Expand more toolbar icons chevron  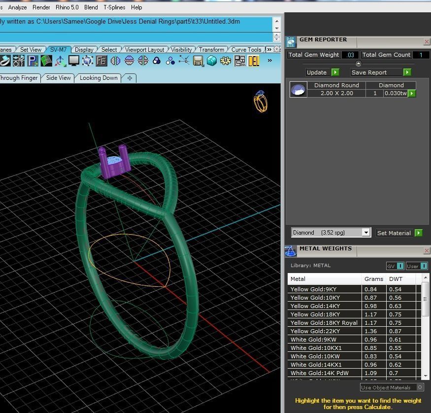[269, 60]
